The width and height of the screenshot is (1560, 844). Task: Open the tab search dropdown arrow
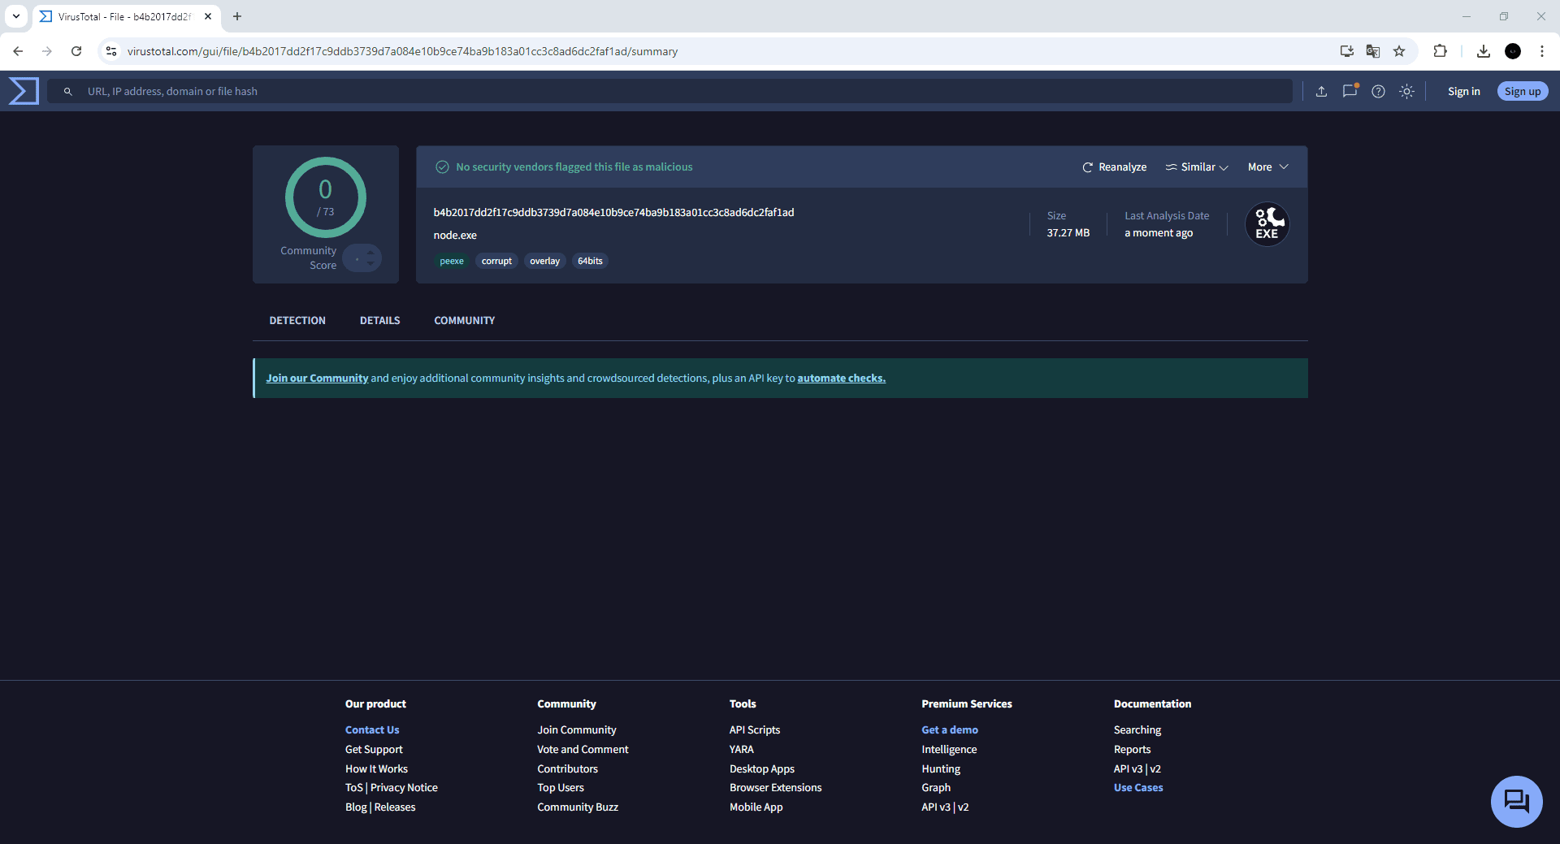click(x=16, y=16)
